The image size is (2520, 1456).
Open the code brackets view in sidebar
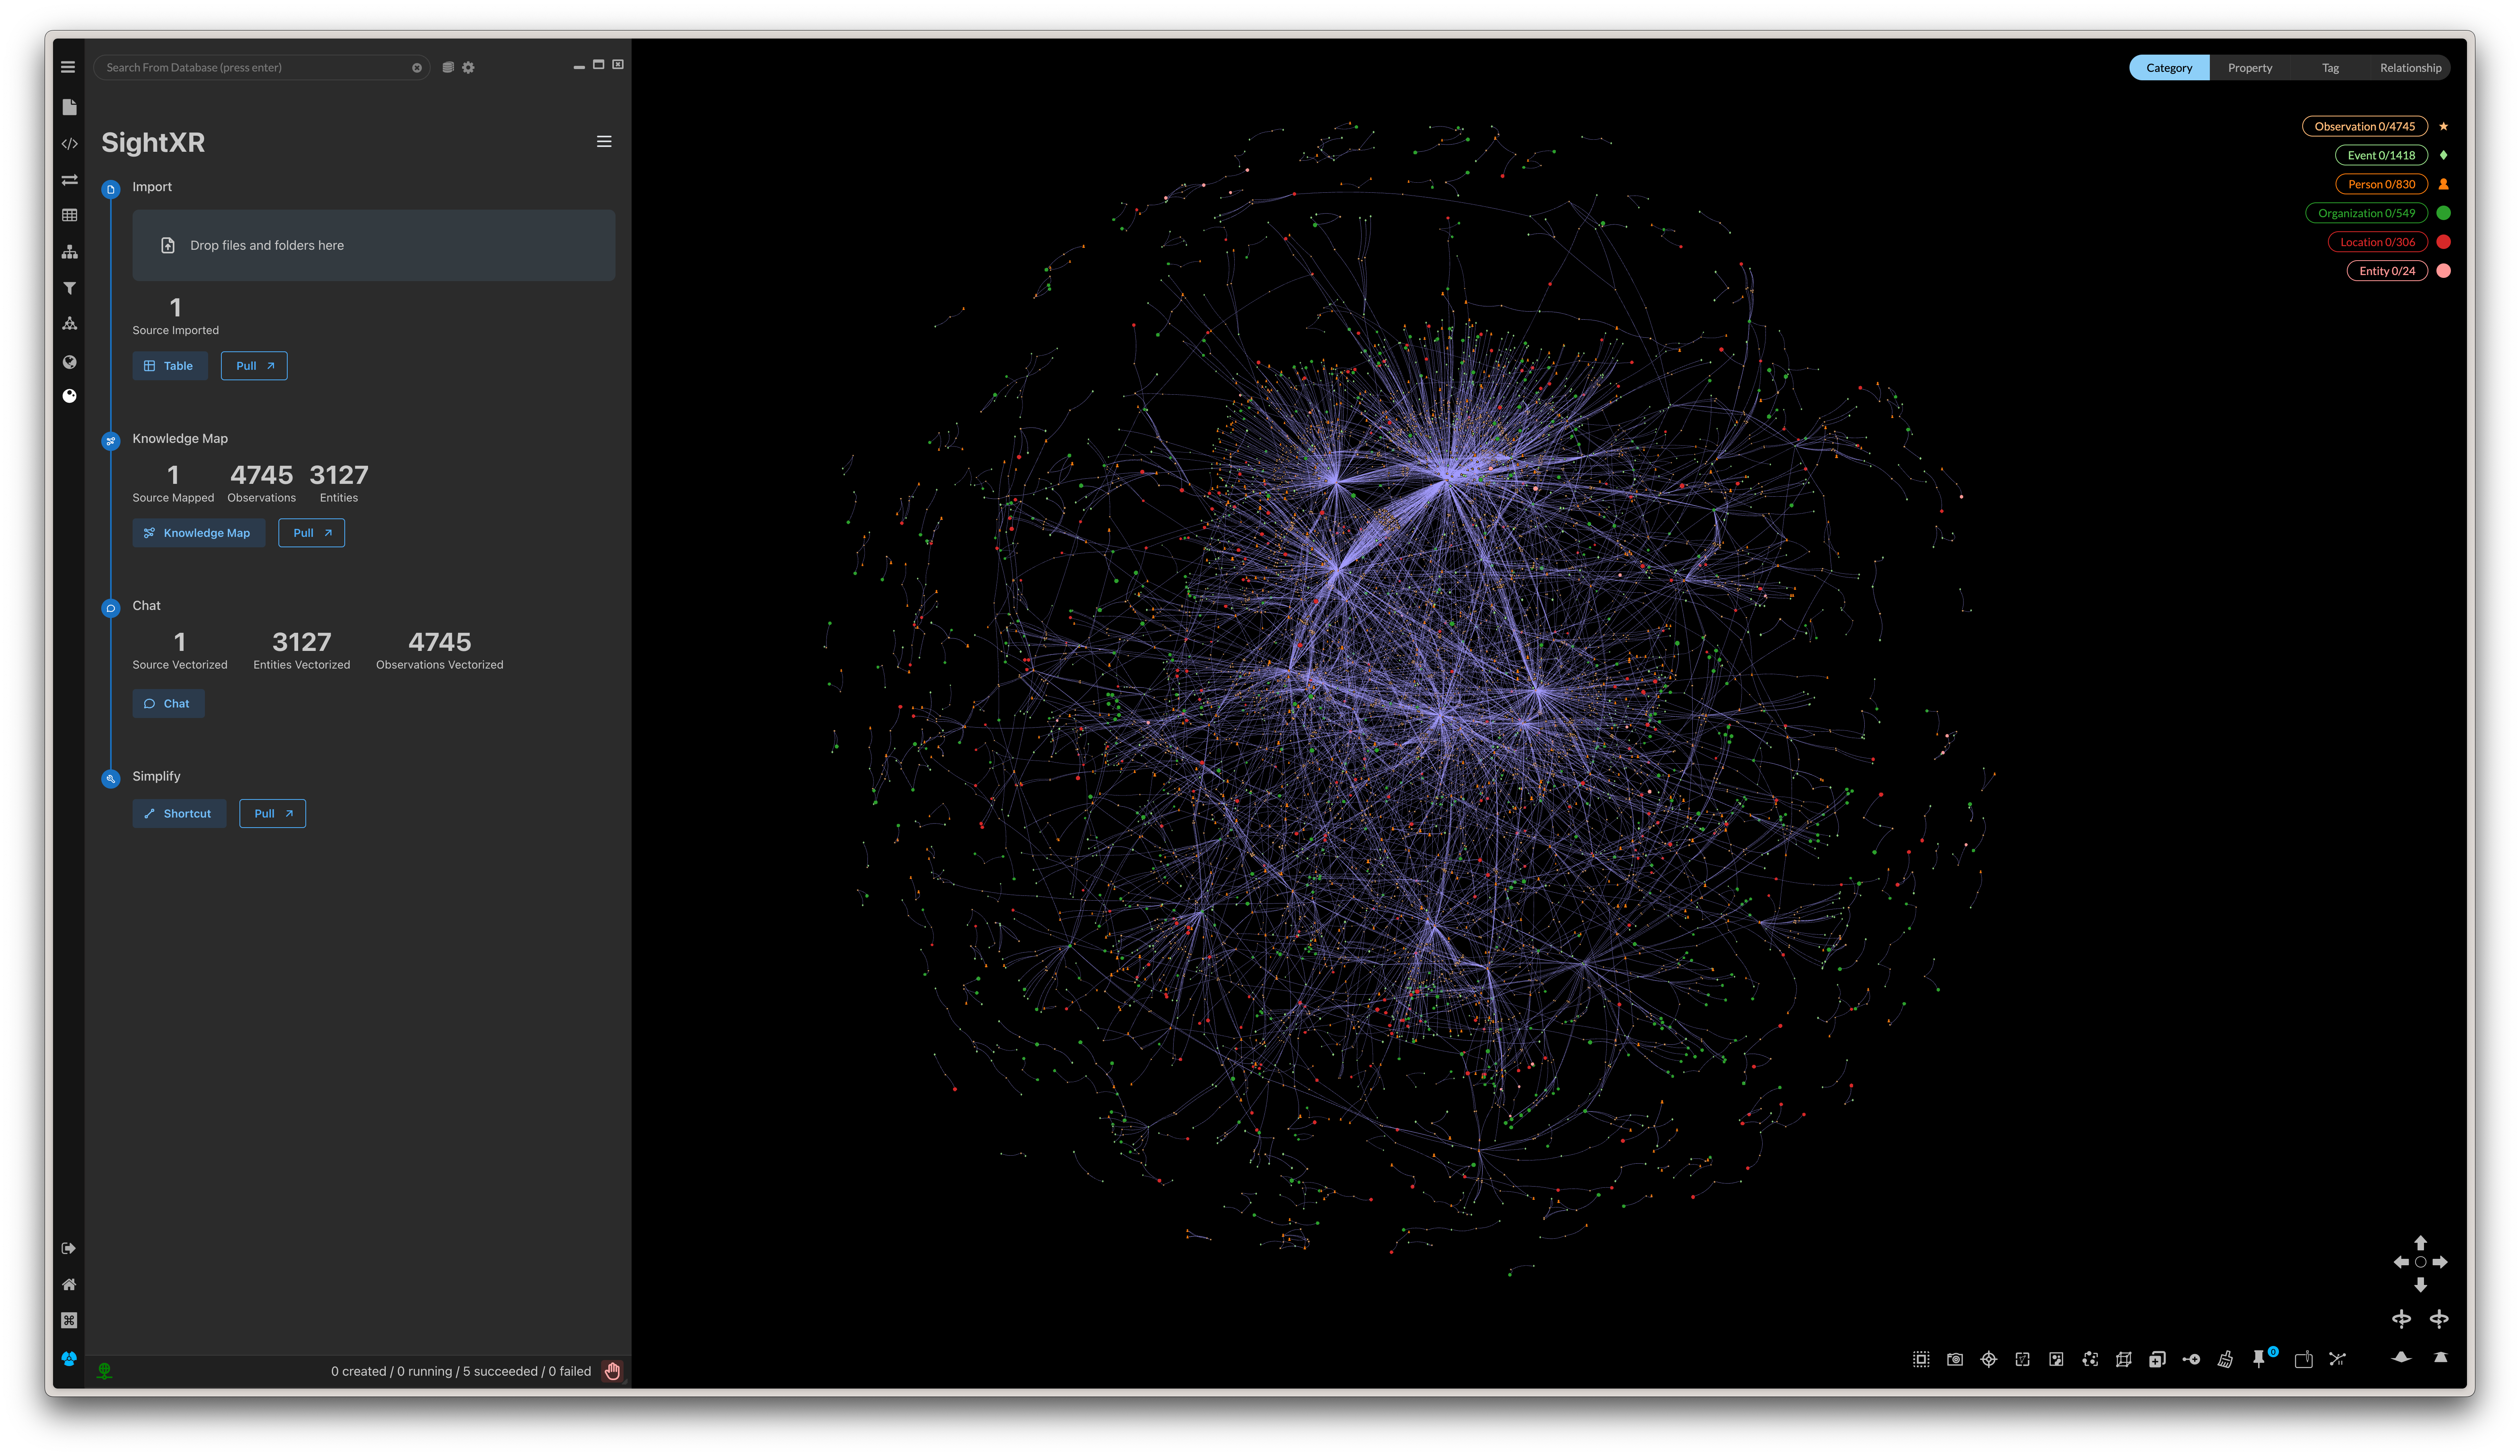pyautogui.click(x=69, y=144)
